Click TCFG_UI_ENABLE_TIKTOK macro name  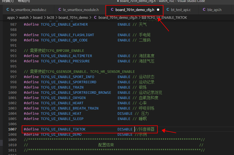(63, 129)
